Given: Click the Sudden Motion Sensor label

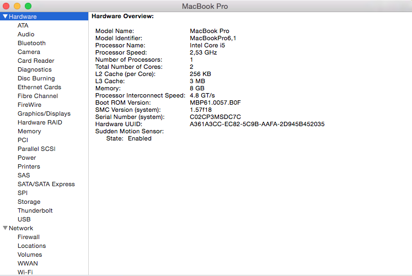Looking at the screenshot, I should click(130, 131).
